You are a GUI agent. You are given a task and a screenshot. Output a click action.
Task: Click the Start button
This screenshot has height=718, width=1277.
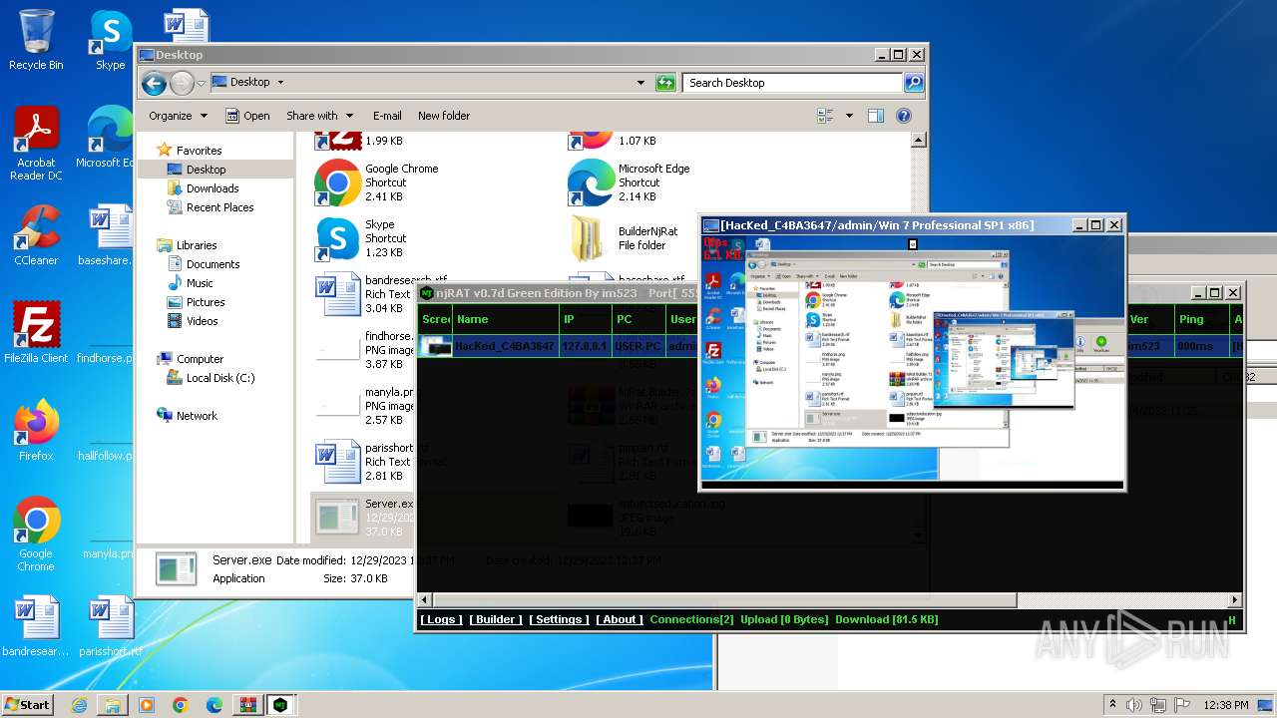coord(27,705)
